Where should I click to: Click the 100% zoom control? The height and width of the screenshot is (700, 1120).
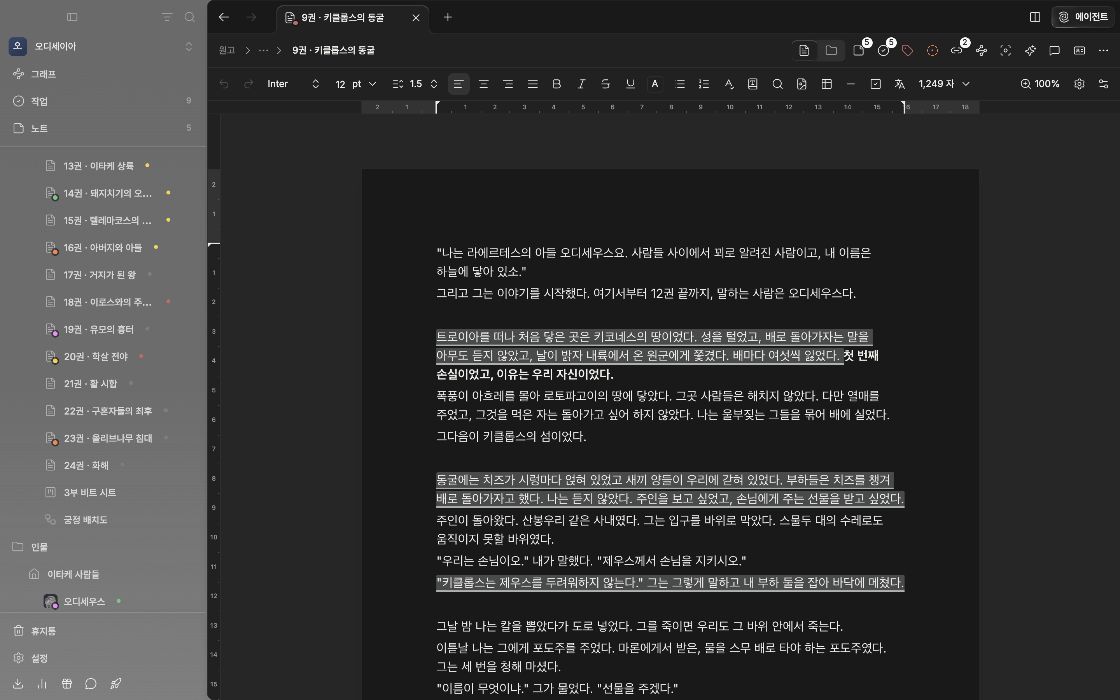pos(1040,84)
